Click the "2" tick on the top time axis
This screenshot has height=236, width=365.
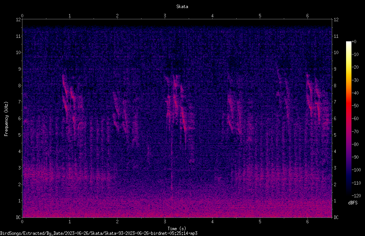pyautogui.click(x=117, y=16)
